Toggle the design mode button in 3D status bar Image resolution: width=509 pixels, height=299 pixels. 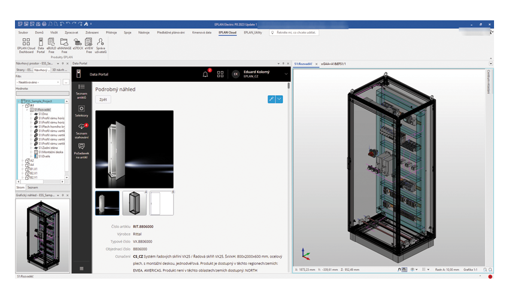404,270
